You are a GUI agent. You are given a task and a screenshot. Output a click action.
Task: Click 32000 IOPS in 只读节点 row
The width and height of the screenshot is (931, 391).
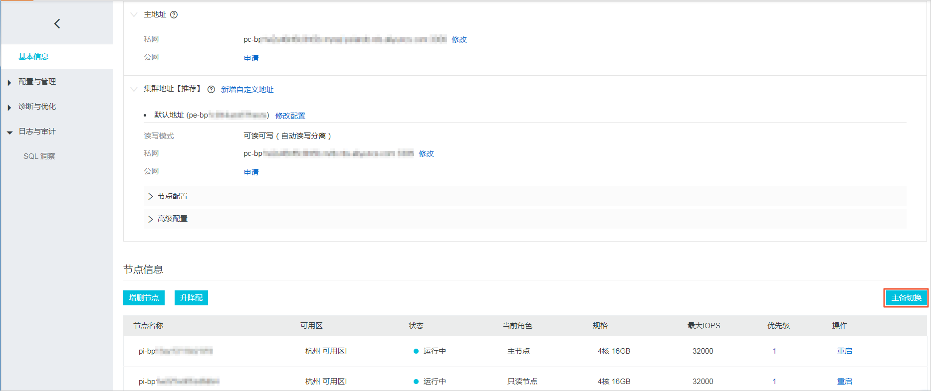tap(703, 382)
